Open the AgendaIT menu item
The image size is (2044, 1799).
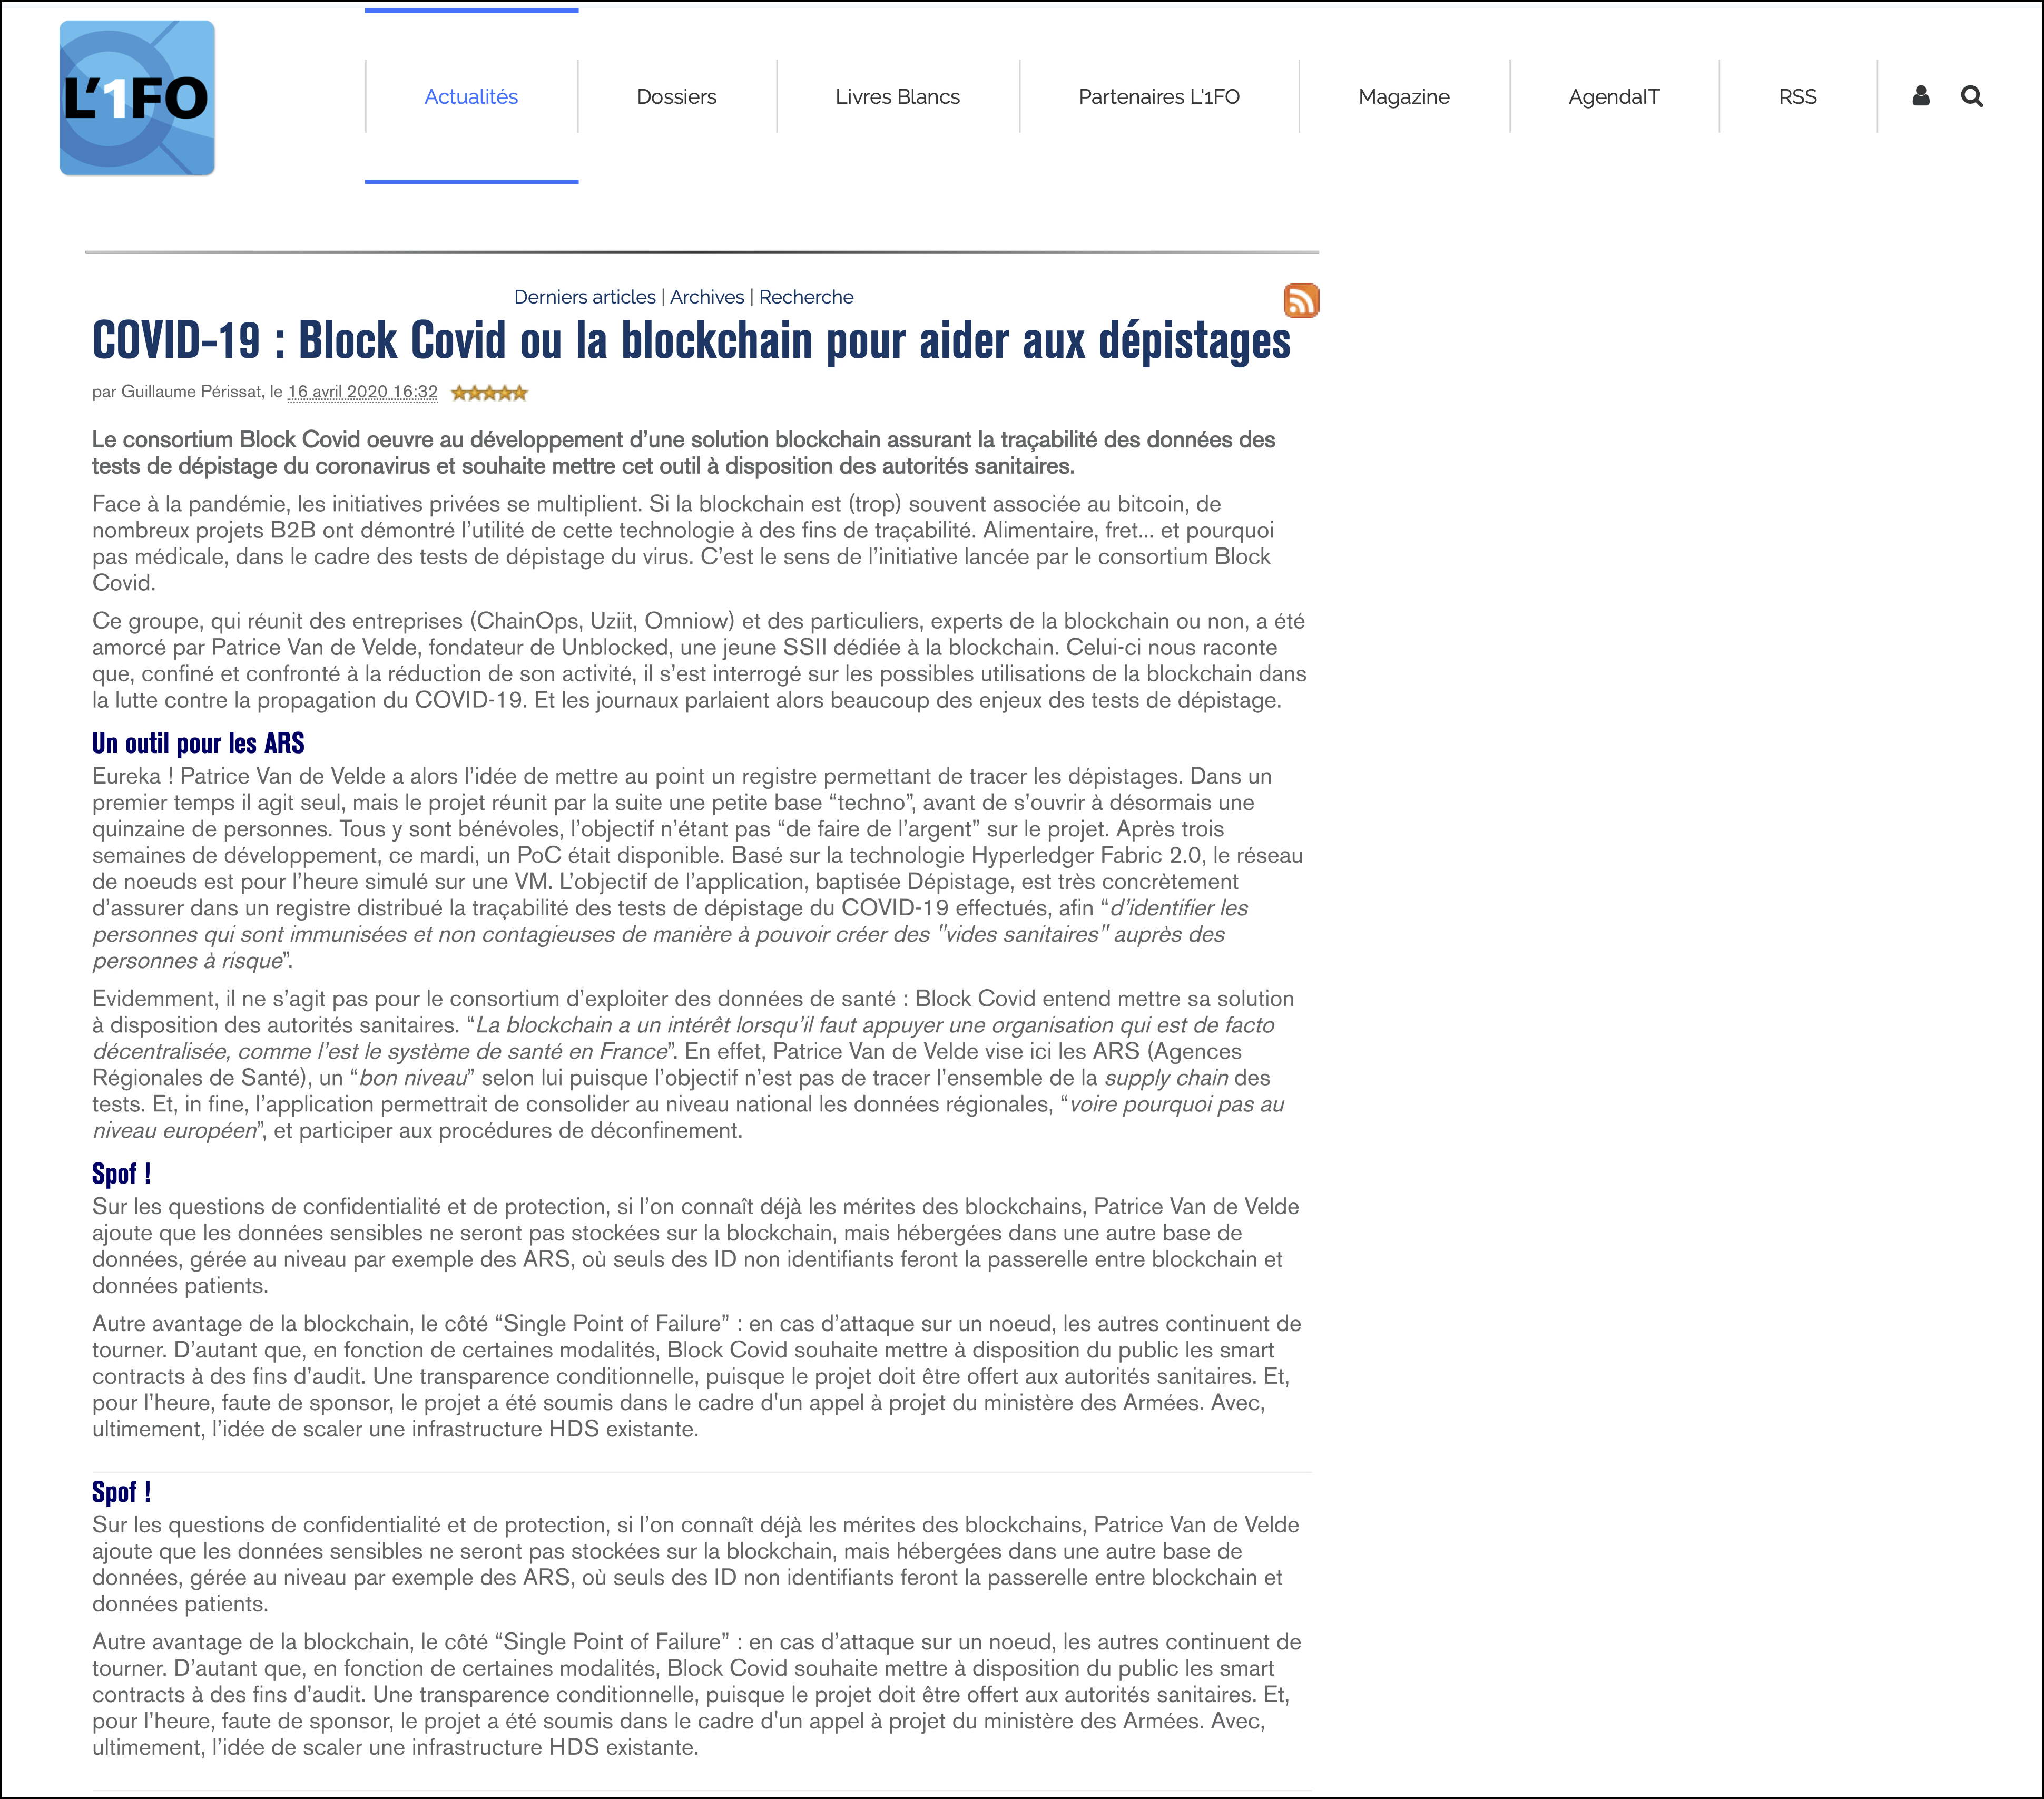point(1614,97)
